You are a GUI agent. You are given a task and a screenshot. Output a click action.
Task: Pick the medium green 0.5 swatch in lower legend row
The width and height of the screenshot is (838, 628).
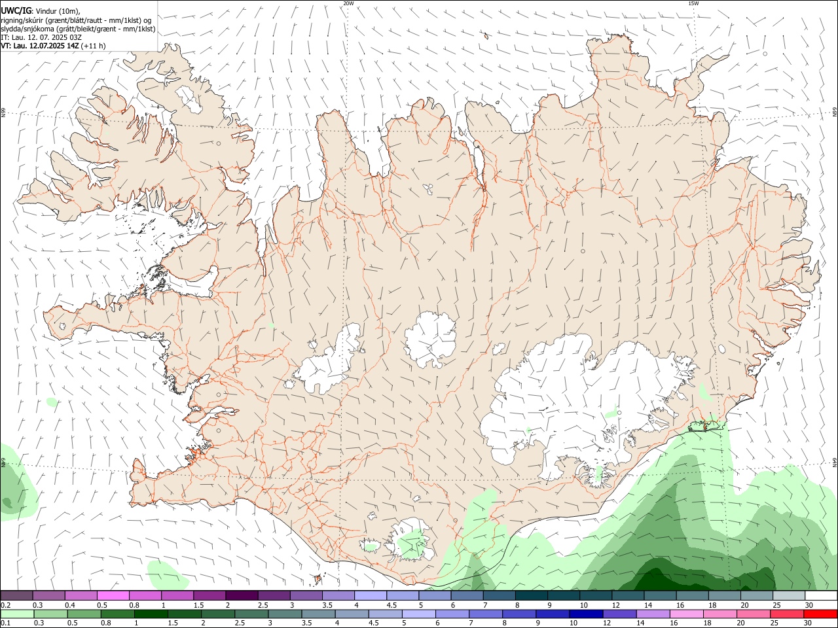[84, 614]
